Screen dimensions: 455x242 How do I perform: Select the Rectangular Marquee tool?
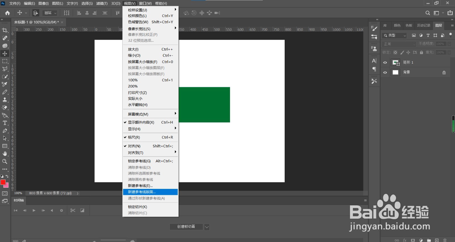[x=5, y=61]
